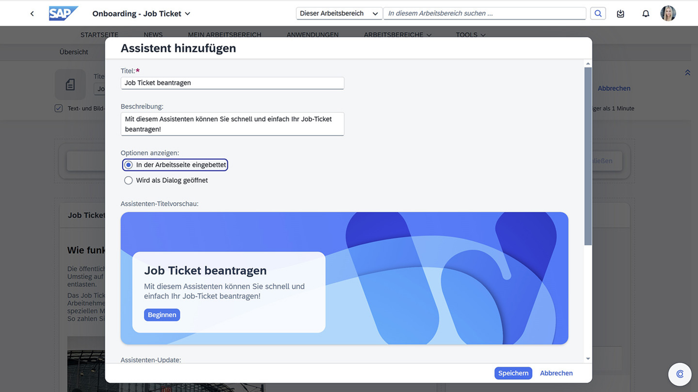Click the inbox download icon in header
This screenshot has width=698, height=392.
click(x=620, y=14)
